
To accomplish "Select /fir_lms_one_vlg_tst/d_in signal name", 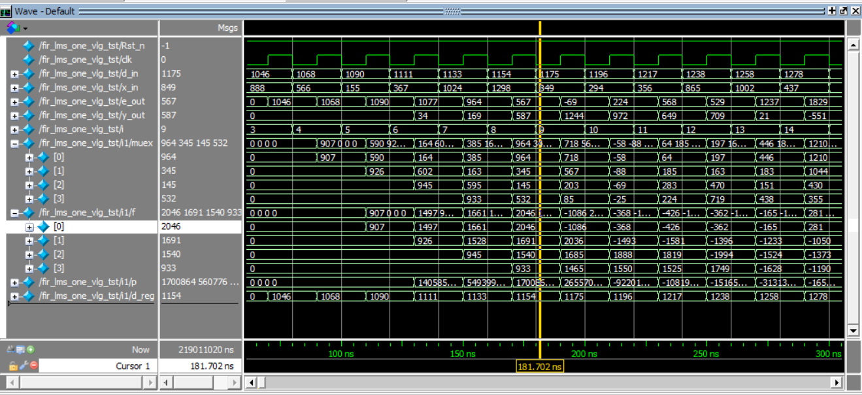I will click(88, 74).
